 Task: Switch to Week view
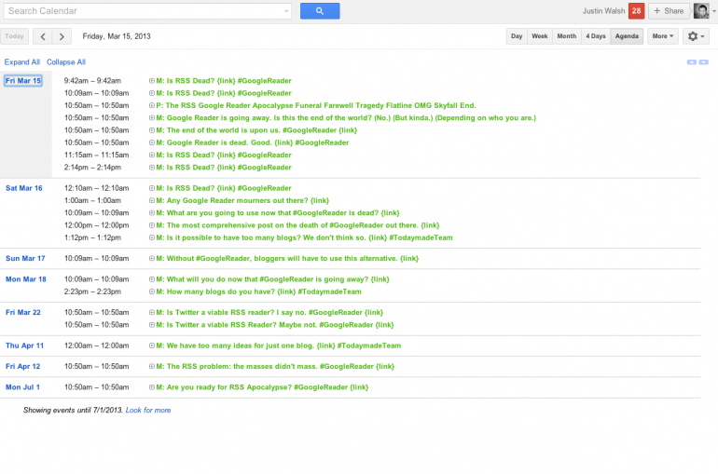tap(539, 36)
